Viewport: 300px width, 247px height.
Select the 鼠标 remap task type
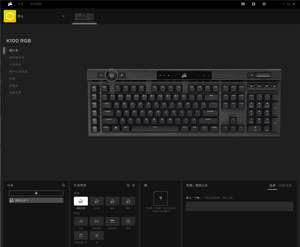[112, 201]
